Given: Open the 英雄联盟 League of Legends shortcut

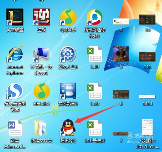Looking at the screenshot, I should point(15,17).
